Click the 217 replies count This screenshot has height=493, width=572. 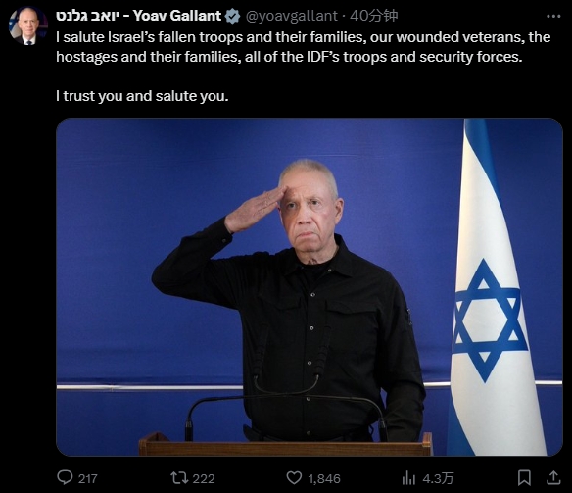87,478
